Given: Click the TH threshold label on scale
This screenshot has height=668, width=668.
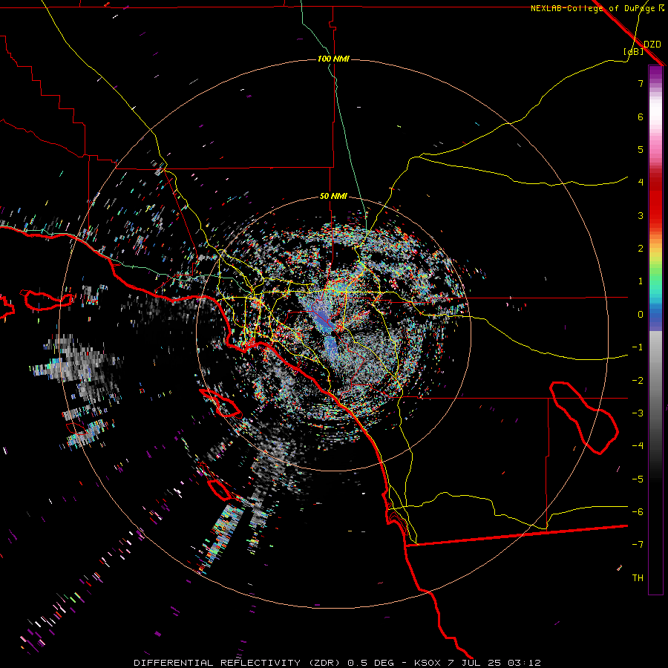Looking at the screenshot, I should point(638,577).
